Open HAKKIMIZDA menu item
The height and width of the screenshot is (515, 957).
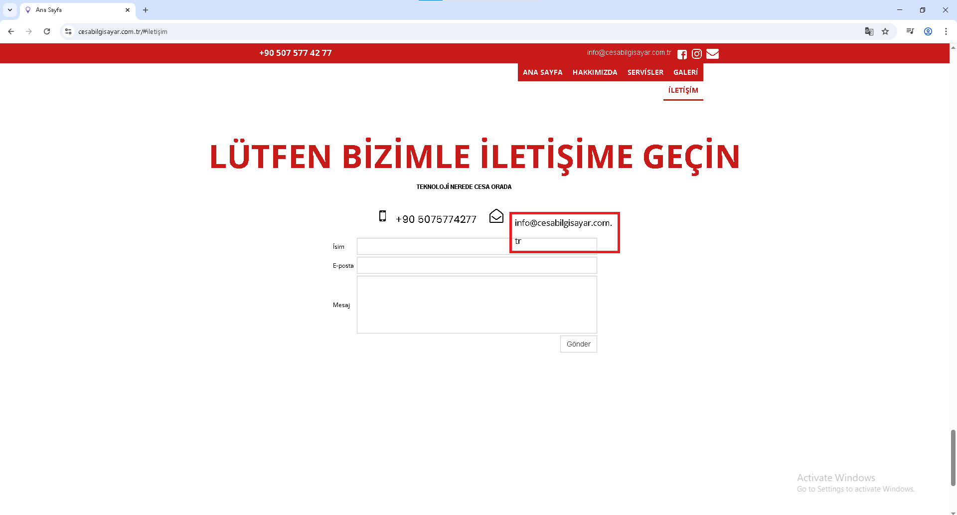595,72
